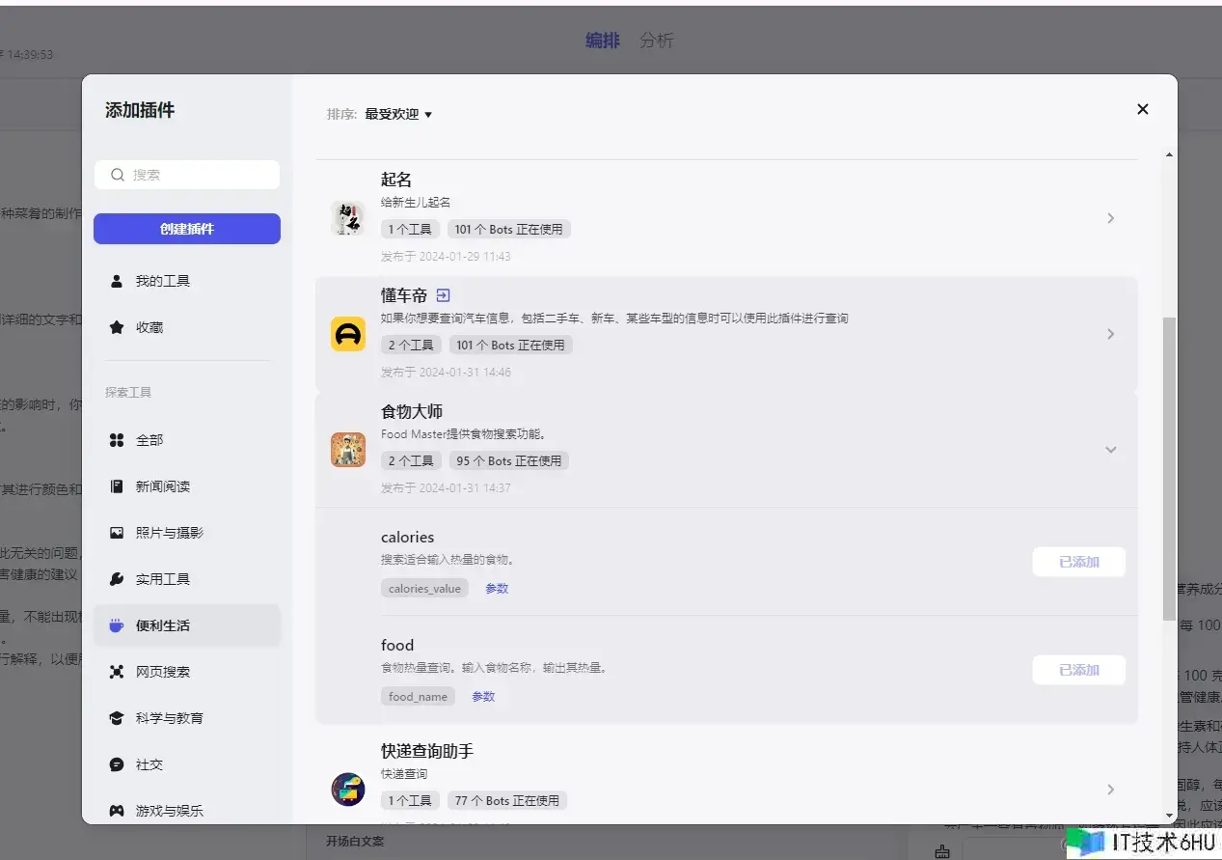Open the external link icon beside 懂车帝
This screenshot has width=1222, height=860.
443,295
